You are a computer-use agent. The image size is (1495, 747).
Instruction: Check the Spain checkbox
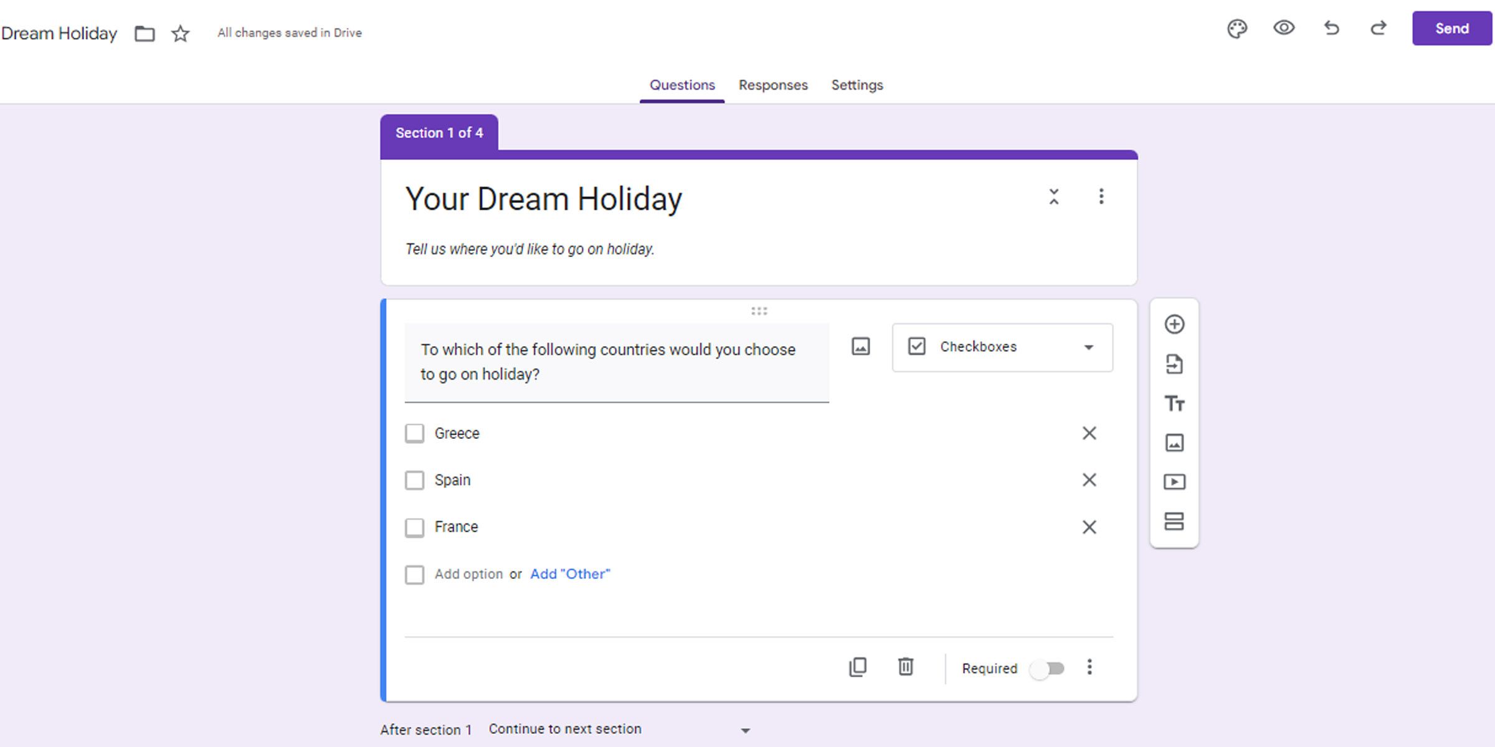tap(414, 480)
